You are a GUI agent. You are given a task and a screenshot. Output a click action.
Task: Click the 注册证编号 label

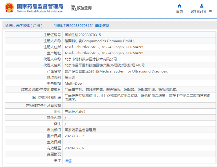(52, 35)
